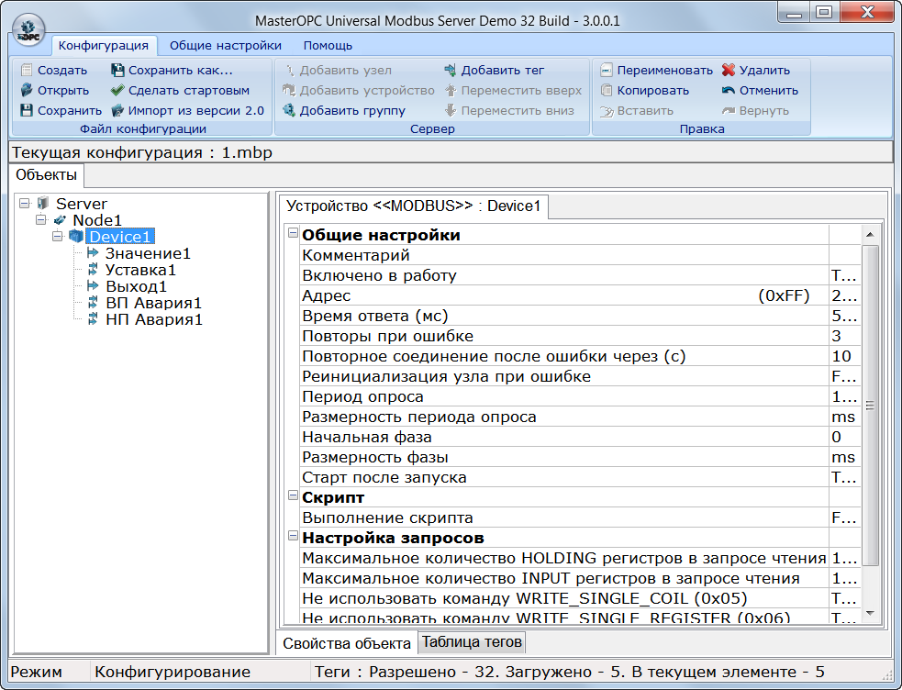The image size is (902, 690).
Task: Click the Уставка1 tag icon
Action: click(x=93, y=269)
